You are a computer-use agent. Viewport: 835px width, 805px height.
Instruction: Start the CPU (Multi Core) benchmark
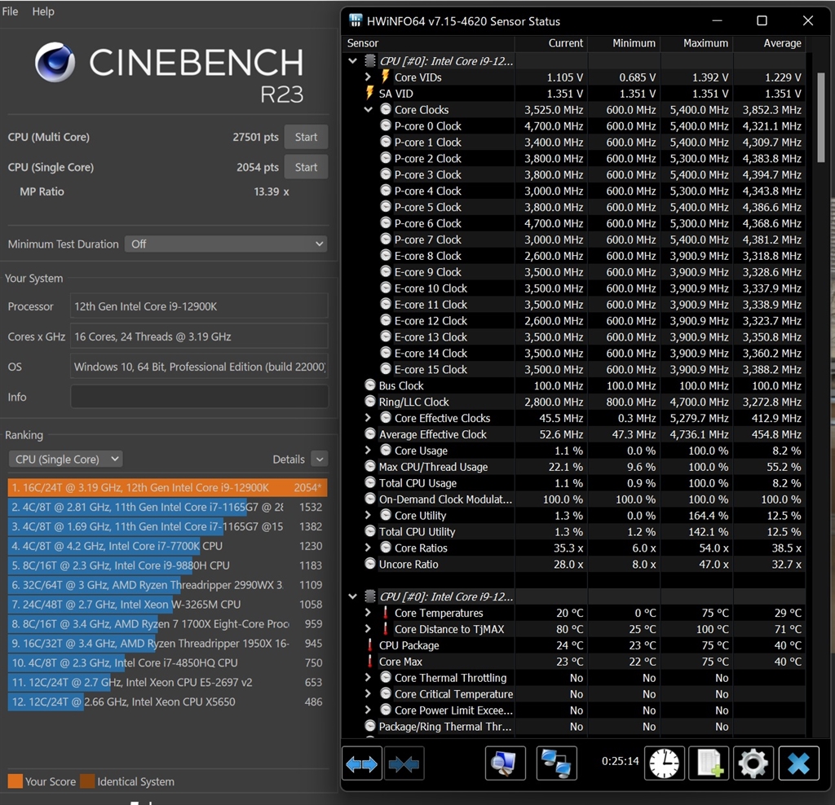(x=306, y=137)
